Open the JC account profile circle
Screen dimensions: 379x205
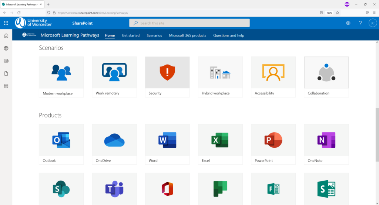[x=373, y=23]
